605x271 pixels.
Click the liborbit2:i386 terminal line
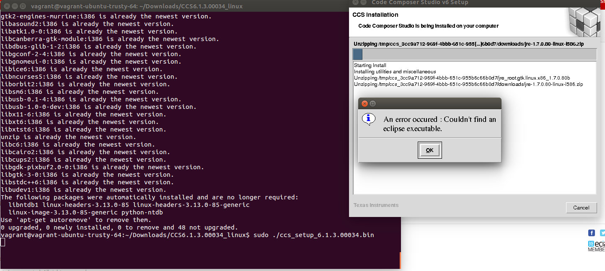[85, 84]
